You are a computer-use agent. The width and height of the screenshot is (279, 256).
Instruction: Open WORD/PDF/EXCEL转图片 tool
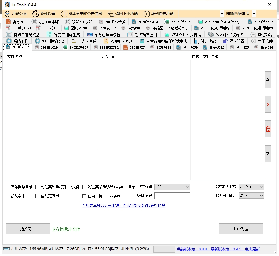[x=220, y=22]
